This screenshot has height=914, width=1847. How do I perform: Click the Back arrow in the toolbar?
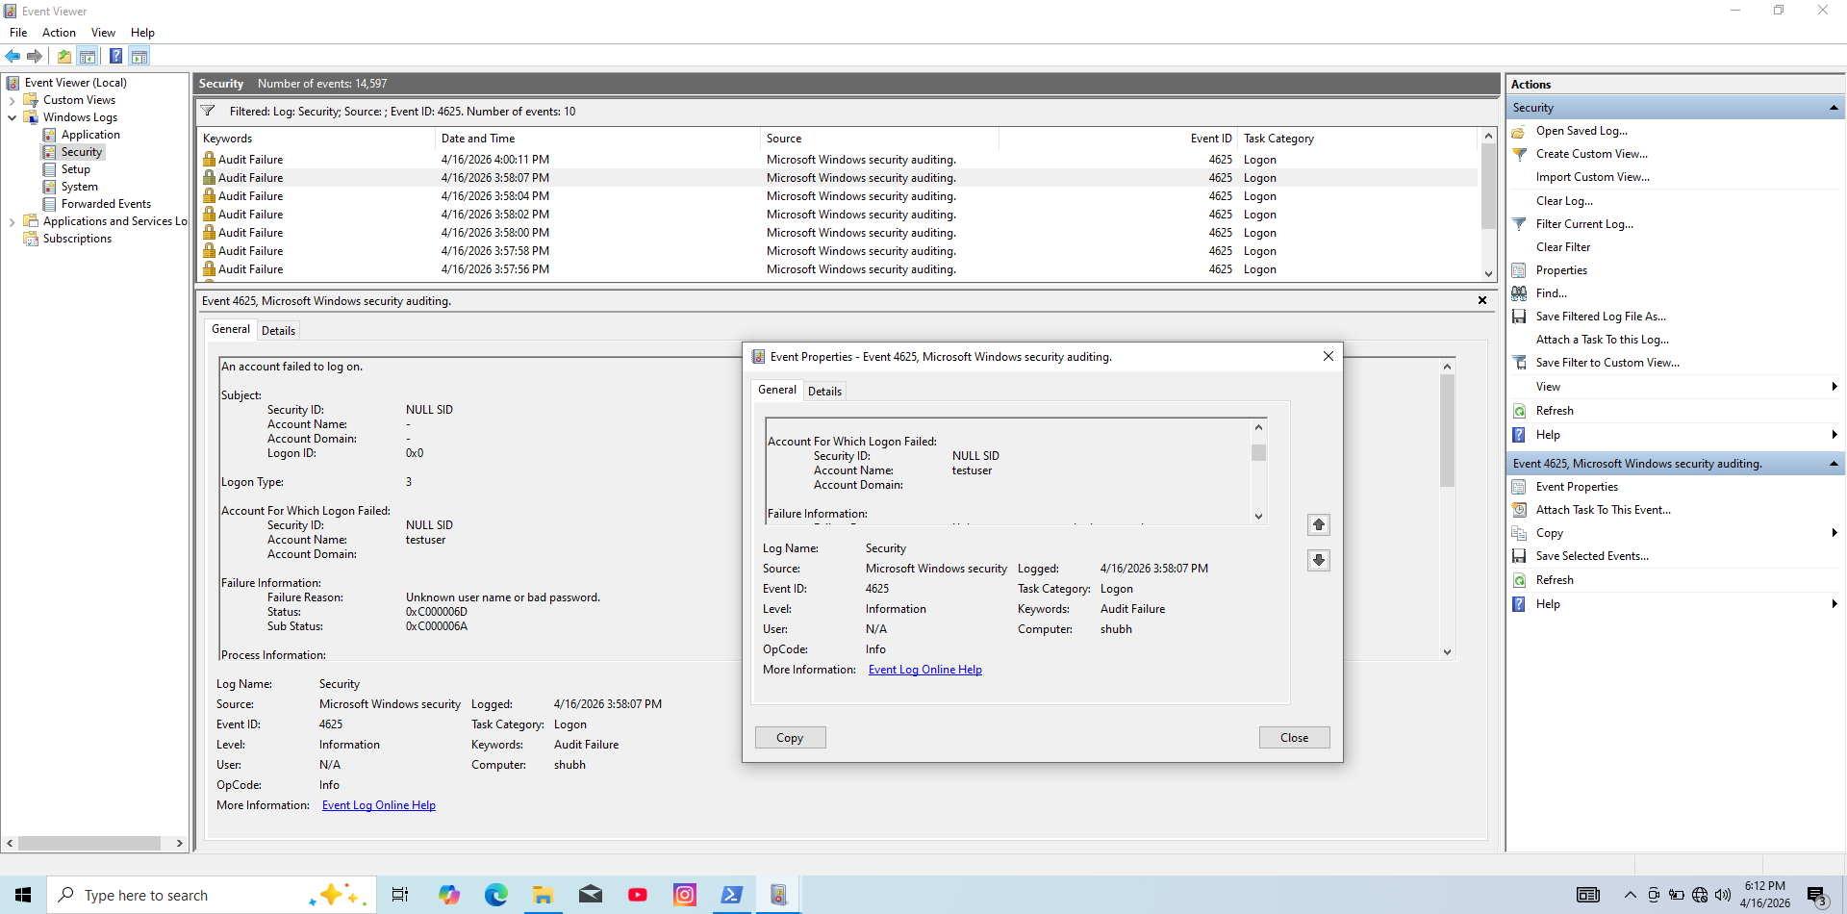coord(13,57)
